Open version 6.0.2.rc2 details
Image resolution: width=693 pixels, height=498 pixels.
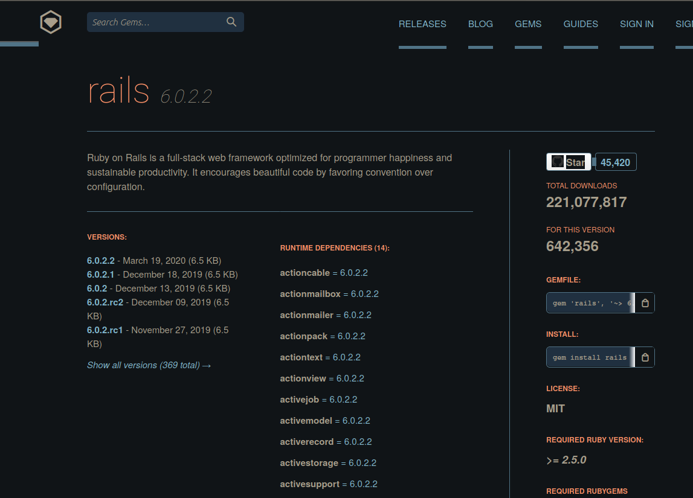click(105, 302)
